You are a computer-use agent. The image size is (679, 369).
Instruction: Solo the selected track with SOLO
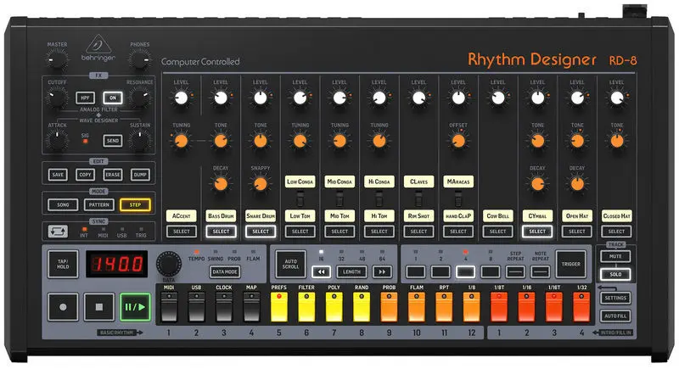615,274
